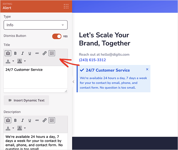Screen dimensions: 178x150
Task: Click the checkmark icon in the alert
Action: click(82, 70)
